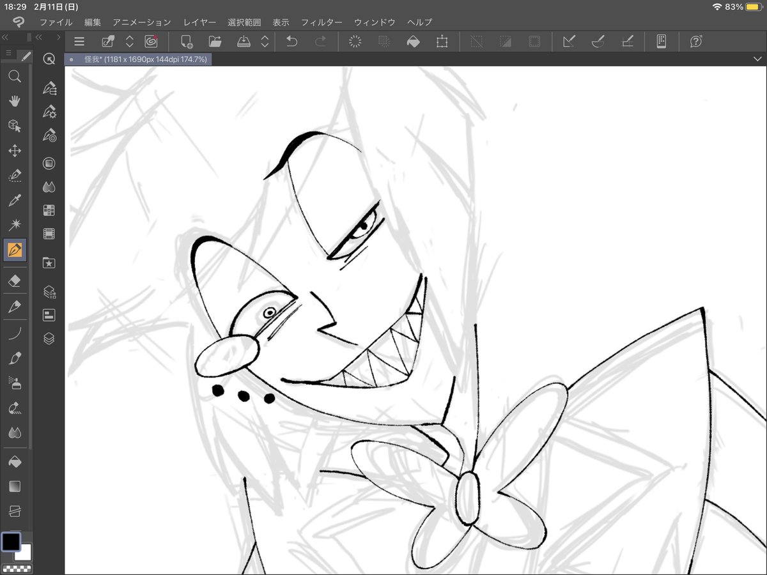Open the アニメーション menu
767x575 pixels.
click(x=142, y=22)
